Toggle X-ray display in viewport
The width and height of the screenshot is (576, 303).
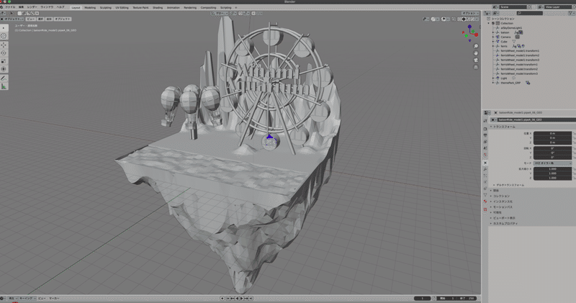[x=454, y=19]
